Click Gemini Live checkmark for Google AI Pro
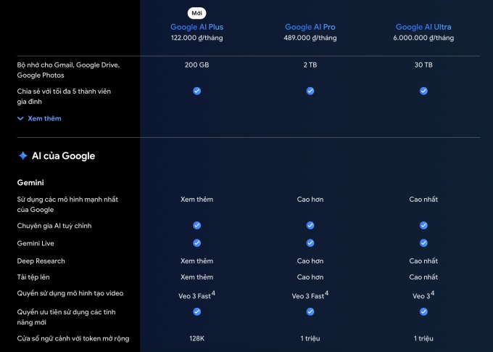The height and width of the screenshot is (352, 493). click(x=310, y=243)
